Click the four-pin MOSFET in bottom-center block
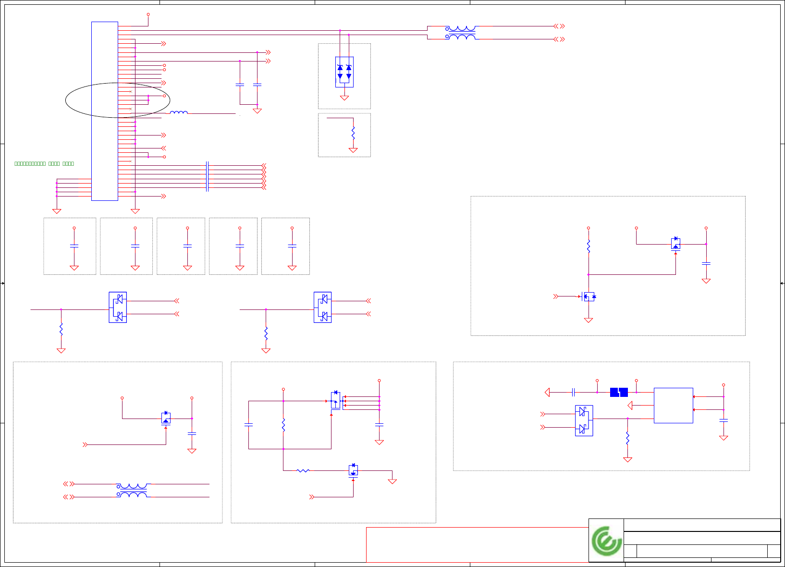This screenshot has width=785, height=567. (x=336, y=401)
